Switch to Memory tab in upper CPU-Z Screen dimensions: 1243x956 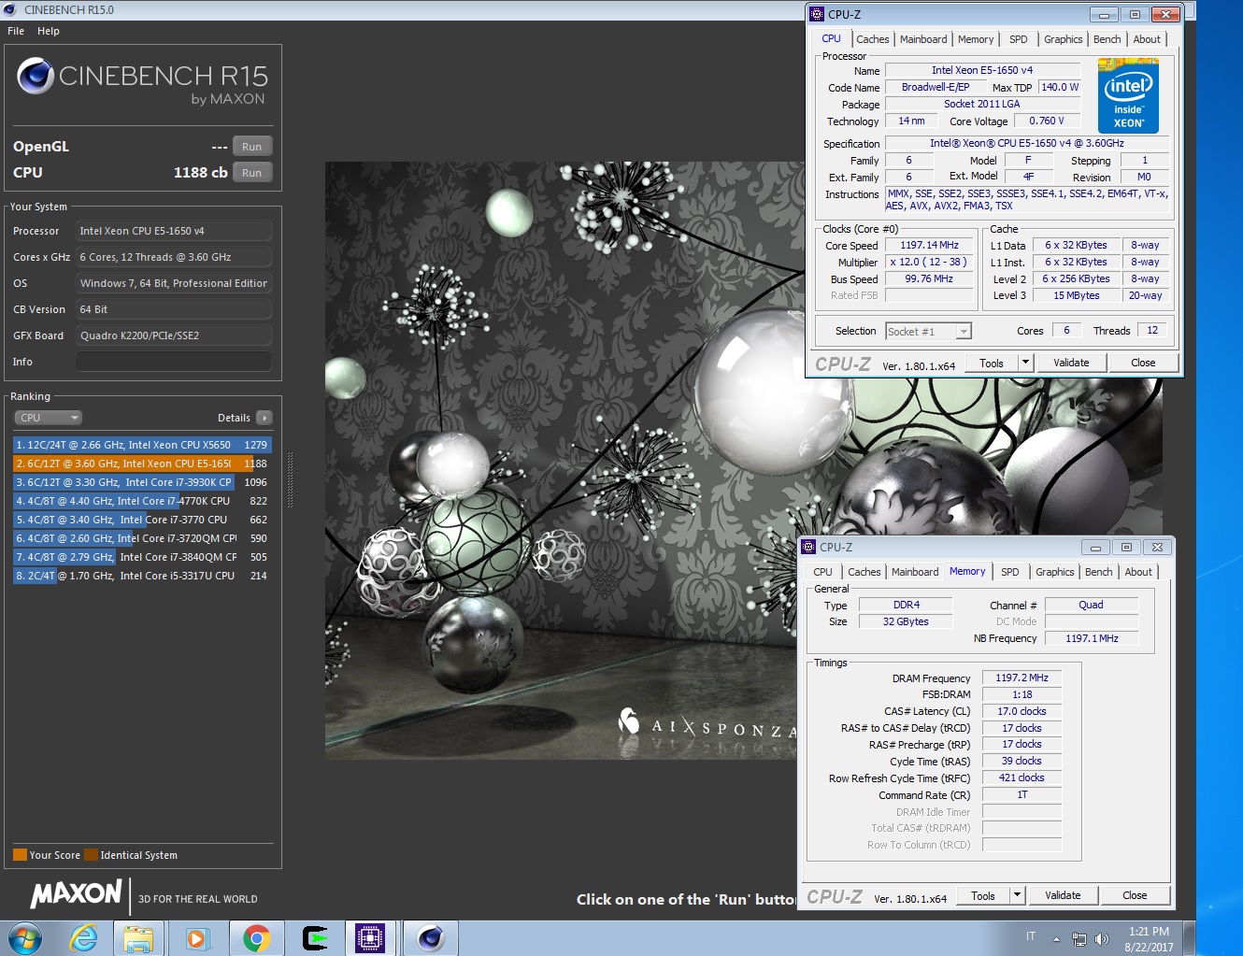point(976,39)
